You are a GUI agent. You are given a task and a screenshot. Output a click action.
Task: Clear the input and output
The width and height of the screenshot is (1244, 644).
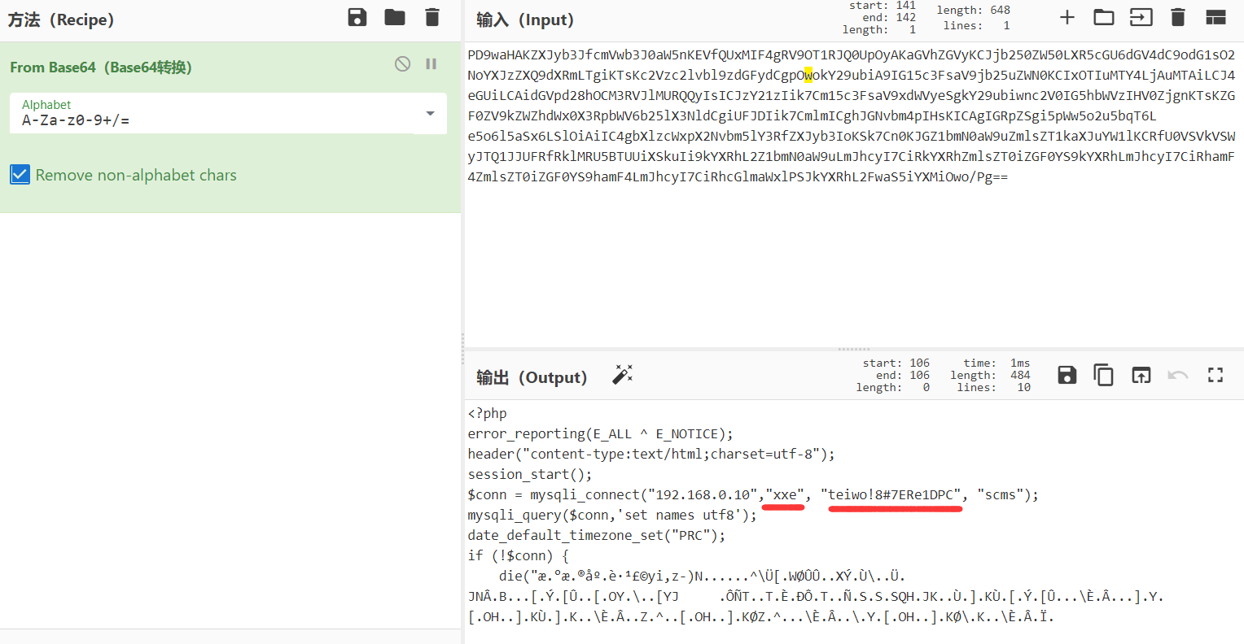pos(1178,17)
